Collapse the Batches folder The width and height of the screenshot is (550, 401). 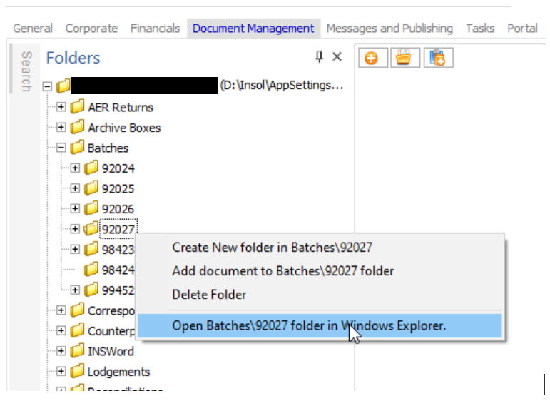[x=61, y=148]
